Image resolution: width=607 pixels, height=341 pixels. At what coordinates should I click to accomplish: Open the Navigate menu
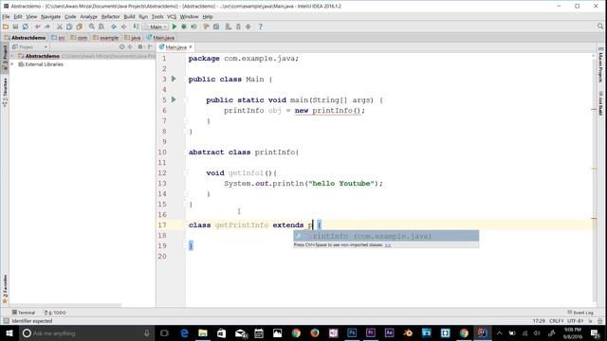50,17
